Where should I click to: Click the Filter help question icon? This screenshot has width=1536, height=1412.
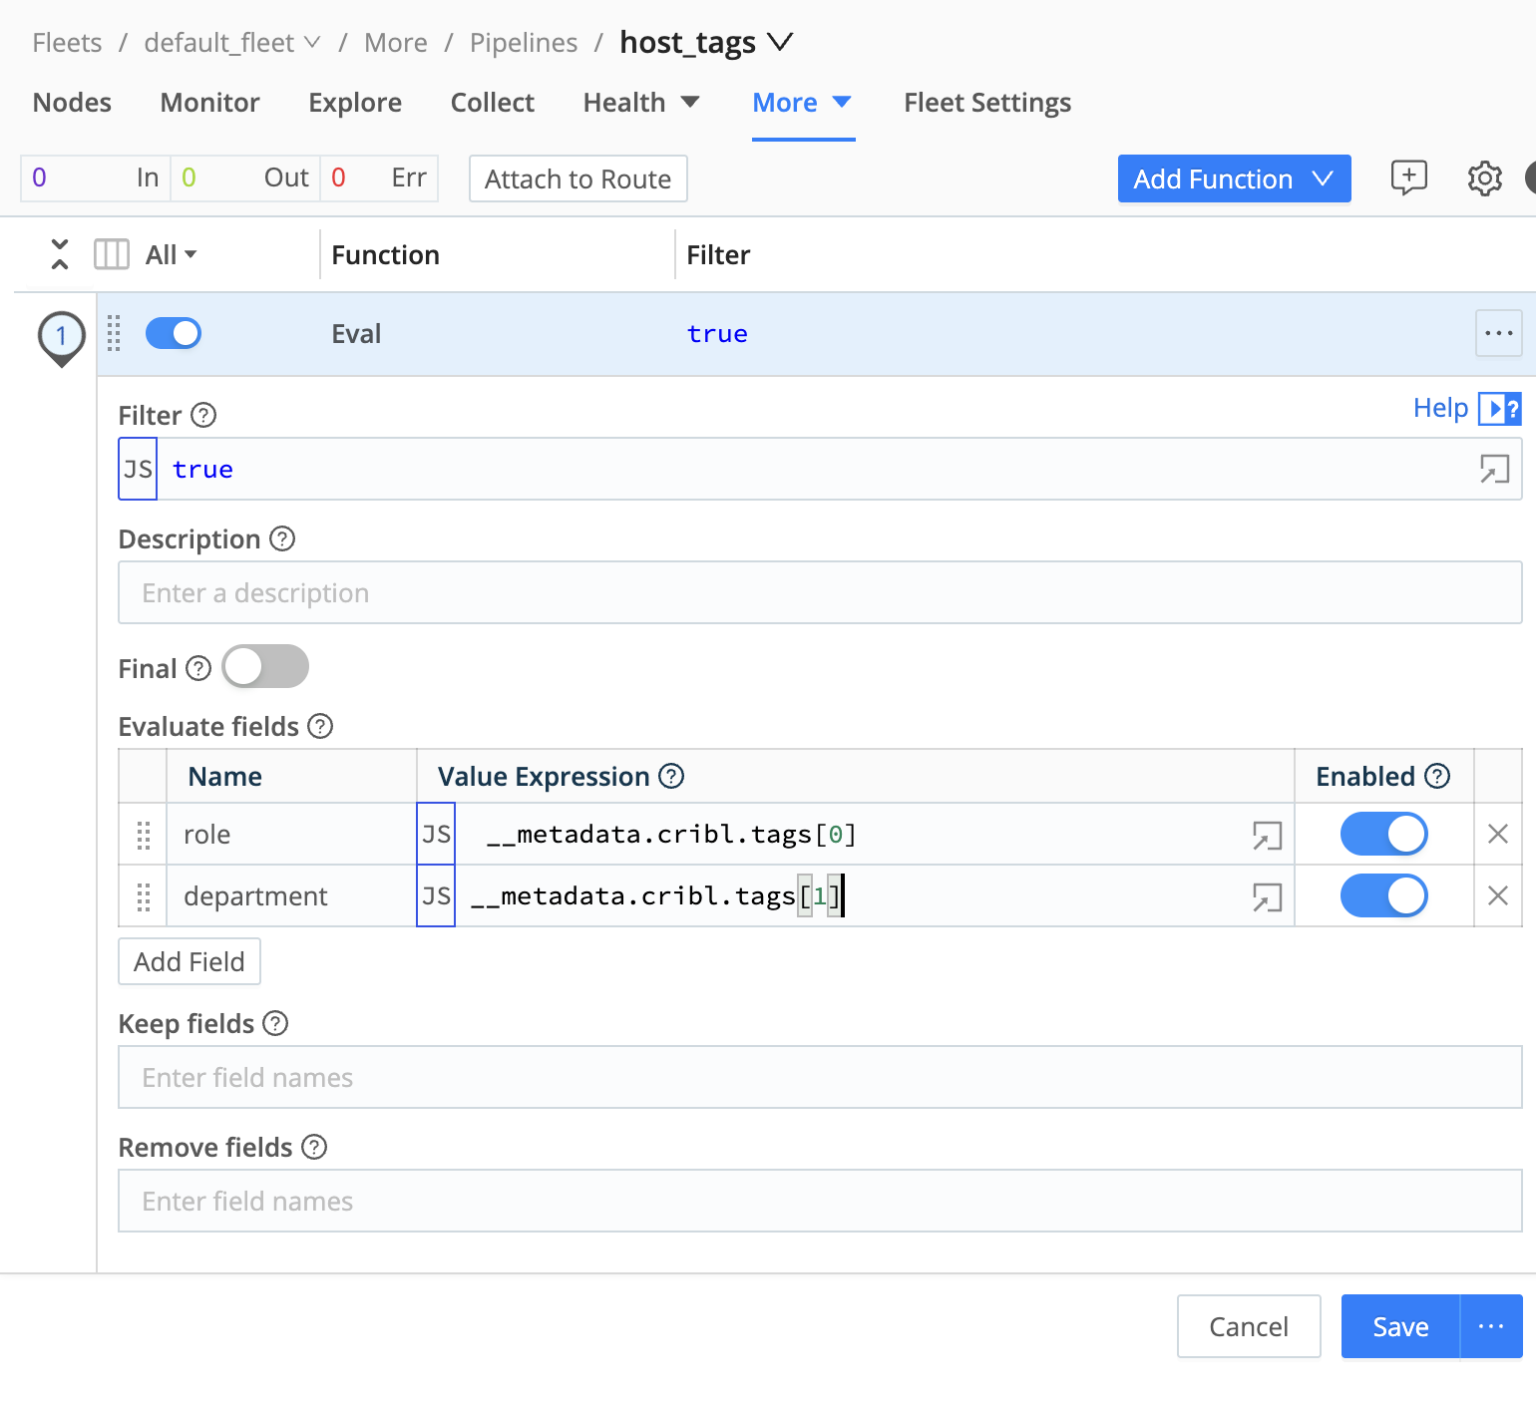coord(203,415)
